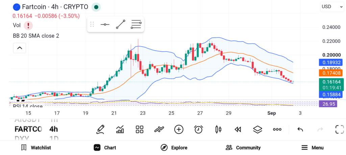Select the trend line drawing tool
Viewport: 346px width, 155px height.
click(x=121, y=24)
